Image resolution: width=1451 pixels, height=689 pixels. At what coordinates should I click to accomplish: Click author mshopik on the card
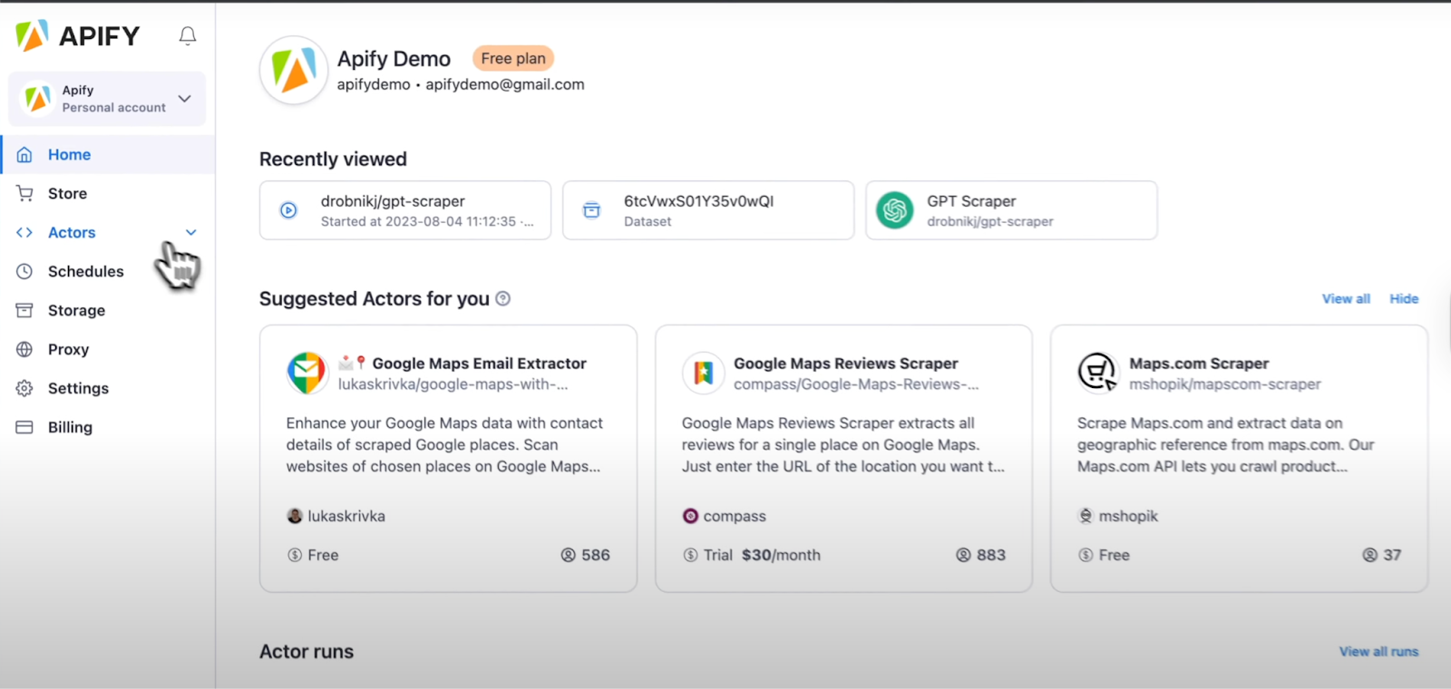click(x=1128, y=516)
